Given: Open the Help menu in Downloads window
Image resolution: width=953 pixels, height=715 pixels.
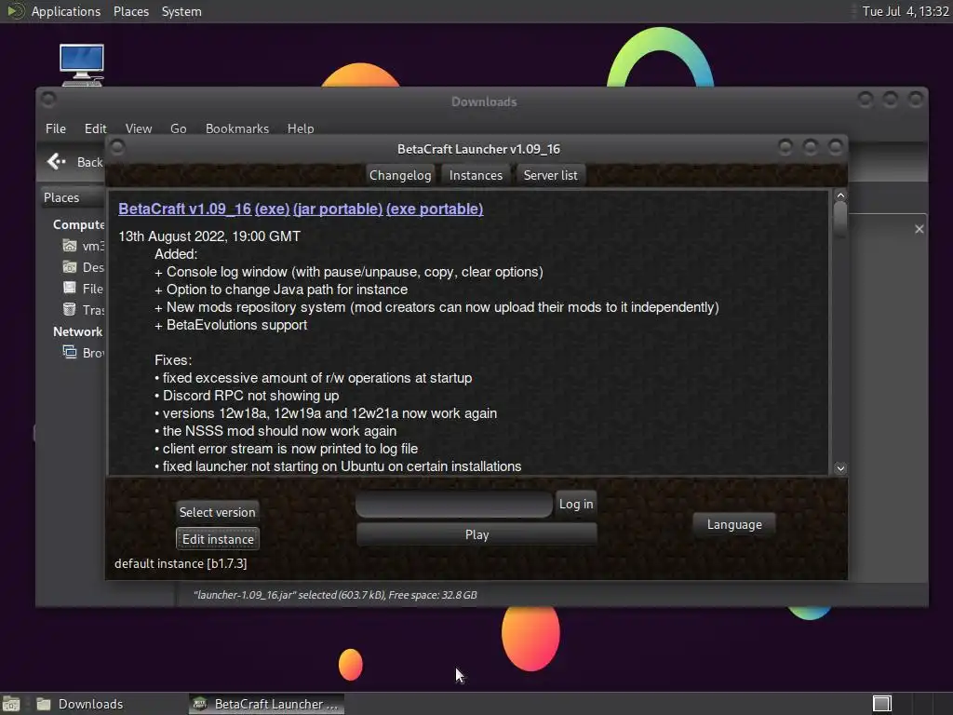Looking at the screenshot, I should click(x=301, y=128).
